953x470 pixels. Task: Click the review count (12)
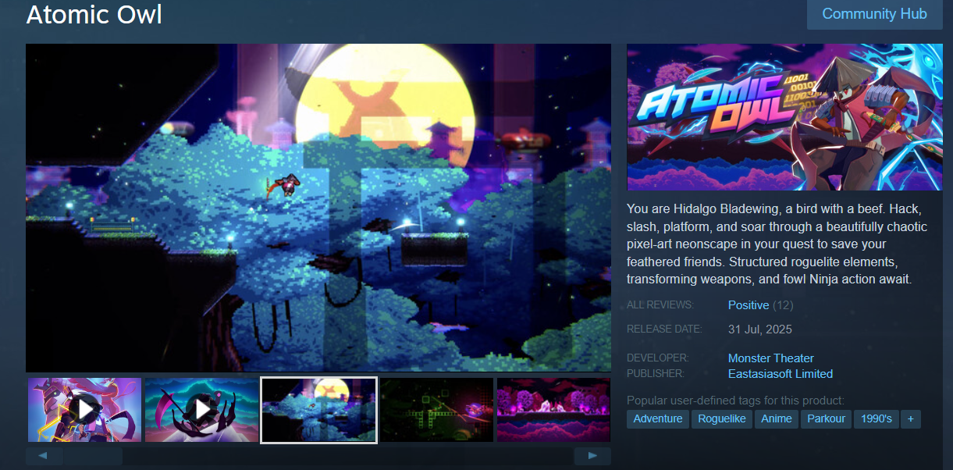(783, 305)
